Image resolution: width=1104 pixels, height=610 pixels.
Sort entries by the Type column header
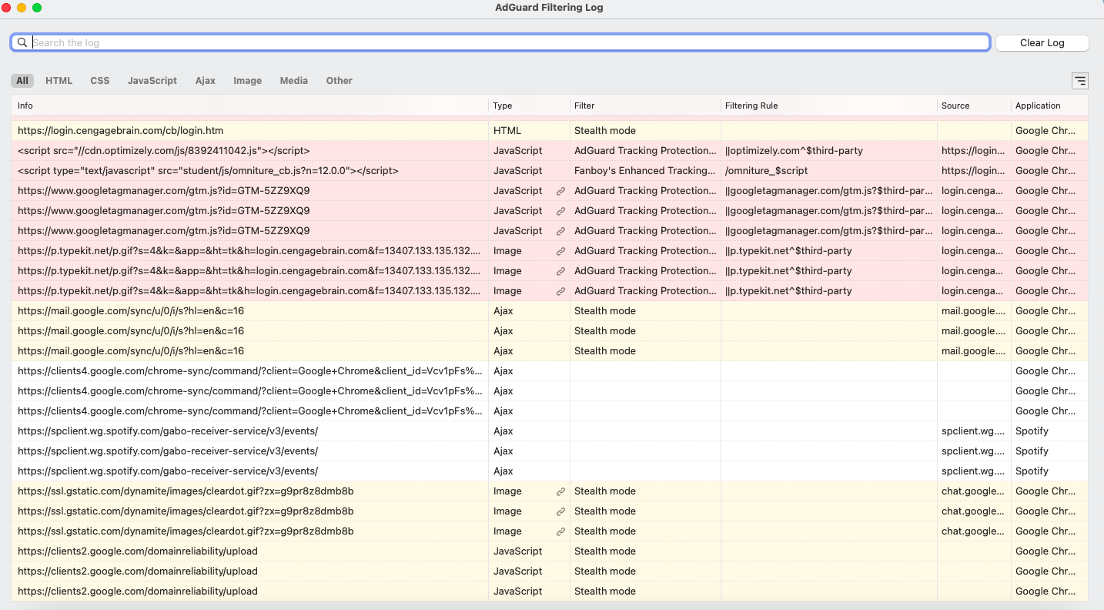pos(502,106)
